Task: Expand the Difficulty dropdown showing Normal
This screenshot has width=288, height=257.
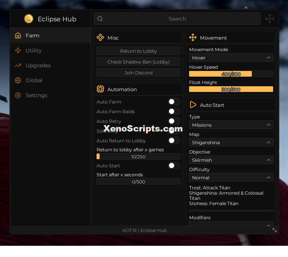Action: (x=231, y=177)
